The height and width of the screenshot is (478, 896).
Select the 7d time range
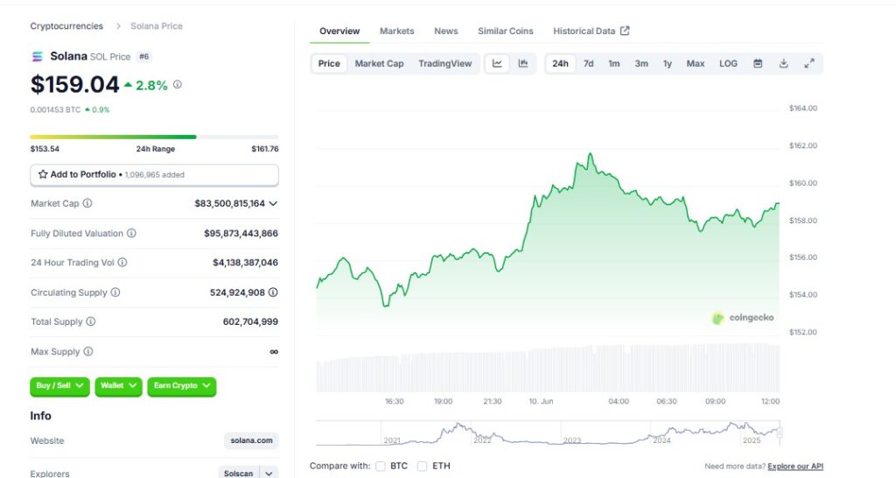pos(589,63)
